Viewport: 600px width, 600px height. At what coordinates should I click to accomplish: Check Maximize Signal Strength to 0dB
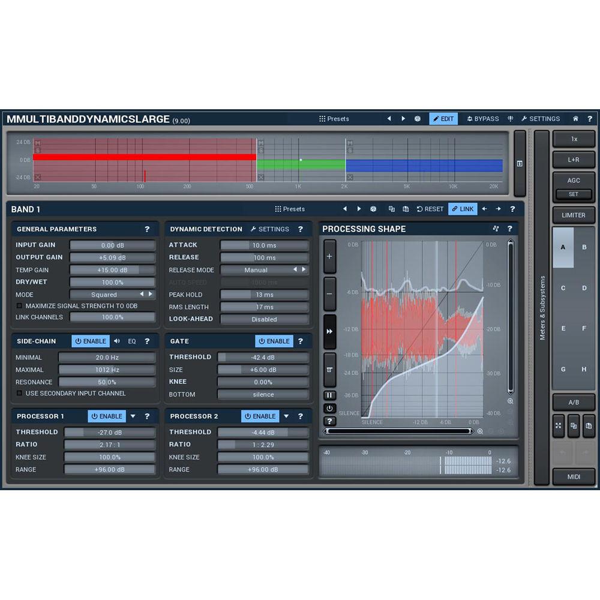(x=19, y=306)
